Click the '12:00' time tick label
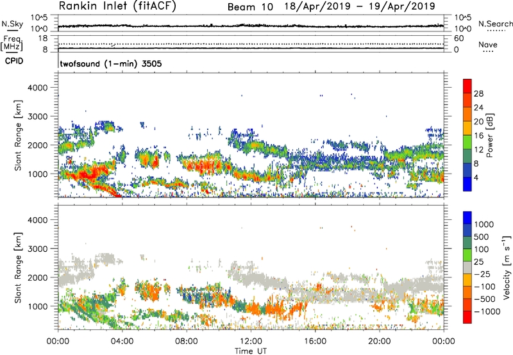Viewport: 513px width, 355px height. (251, 342)
